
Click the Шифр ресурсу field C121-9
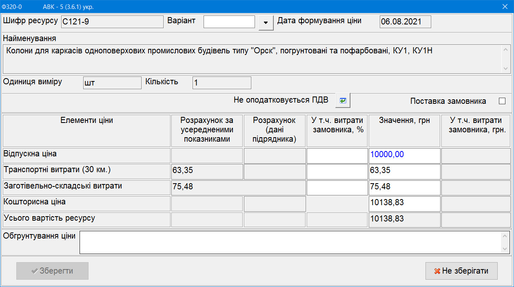[112, 22]
